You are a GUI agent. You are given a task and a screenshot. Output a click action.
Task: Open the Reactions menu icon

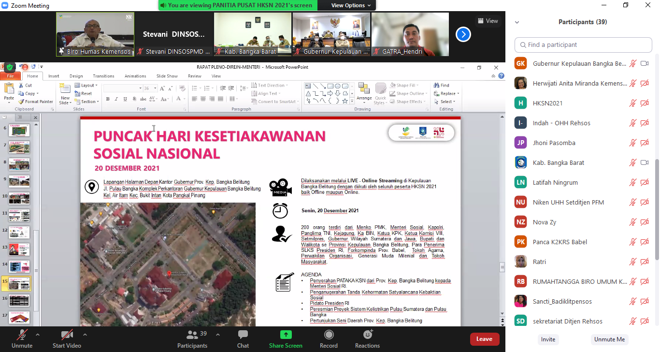367,335
